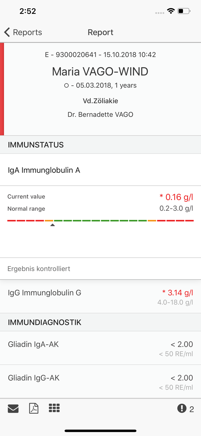Tap the red abnormal value 0.16 g/l

[176, 197]
